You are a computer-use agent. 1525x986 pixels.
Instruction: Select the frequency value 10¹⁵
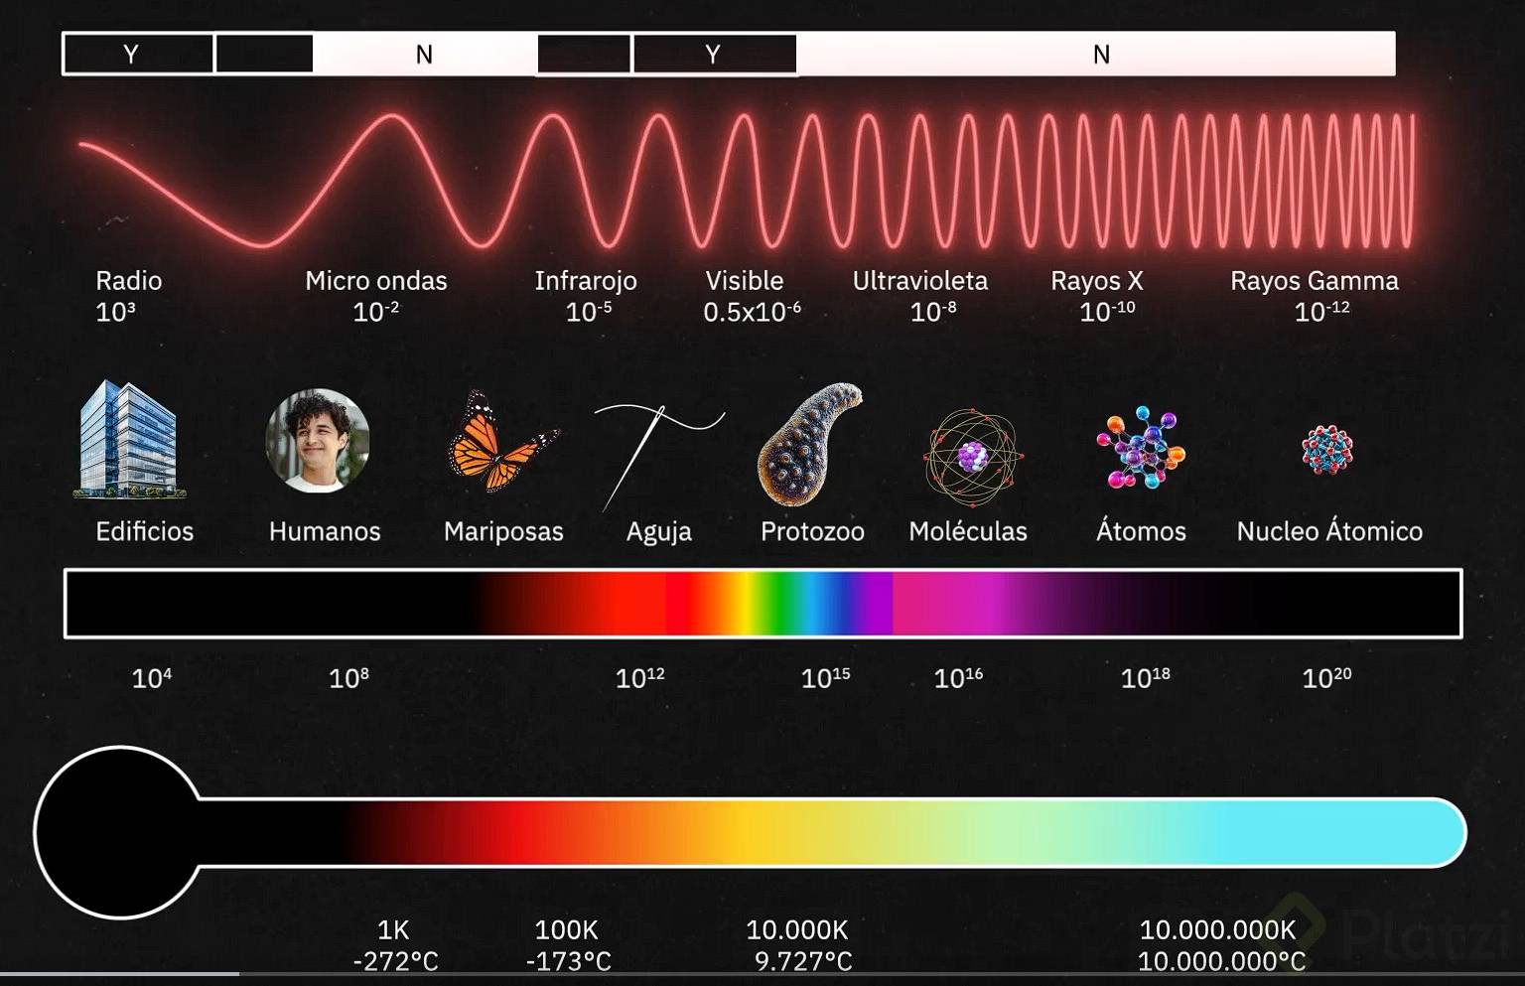(826, 678)
